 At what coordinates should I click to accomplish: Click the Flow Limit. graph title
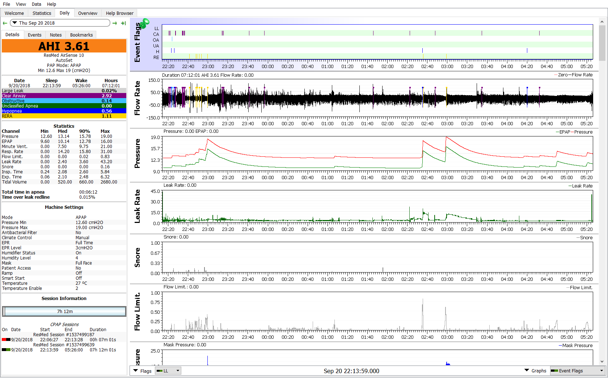coord(137,312)
